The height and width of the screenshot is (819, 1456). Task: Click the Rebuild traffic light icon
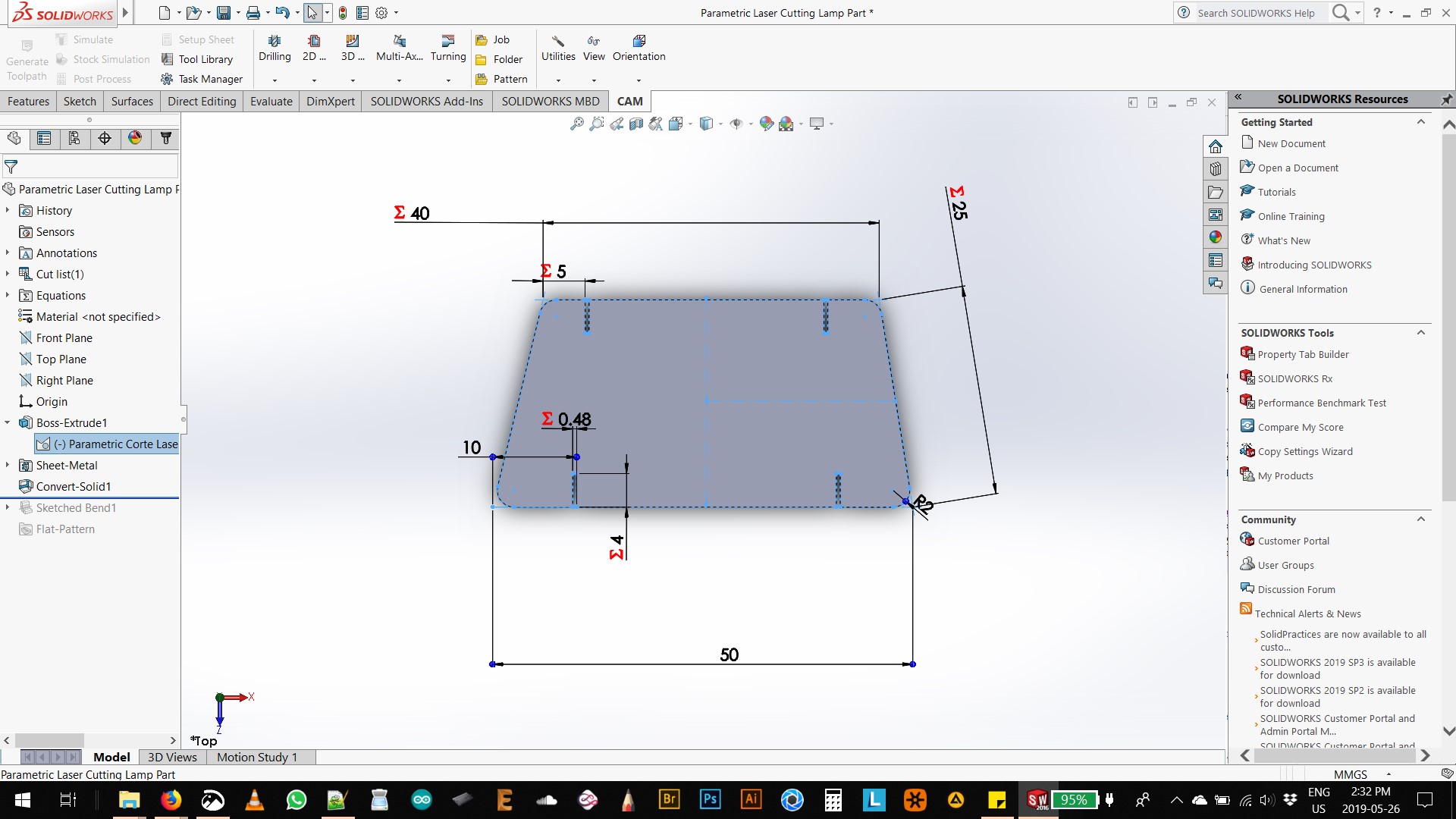(343, 13)
